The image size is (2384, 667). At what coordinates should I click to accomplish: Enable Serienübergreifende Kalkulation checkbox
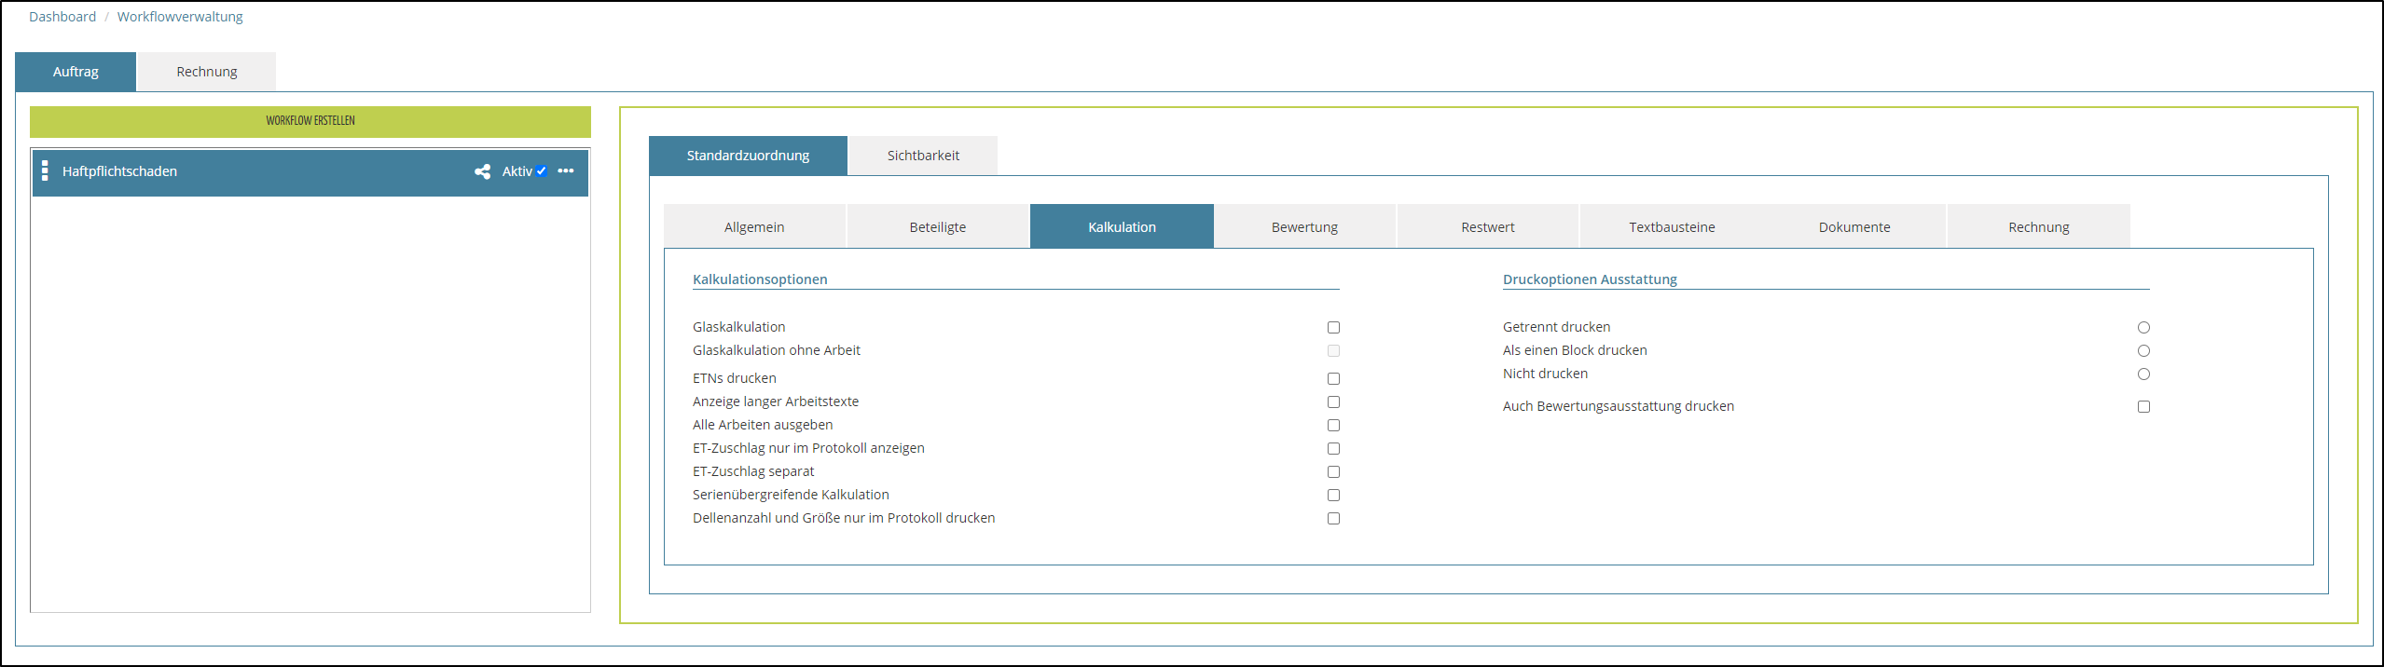click(x=1333, y=496)
